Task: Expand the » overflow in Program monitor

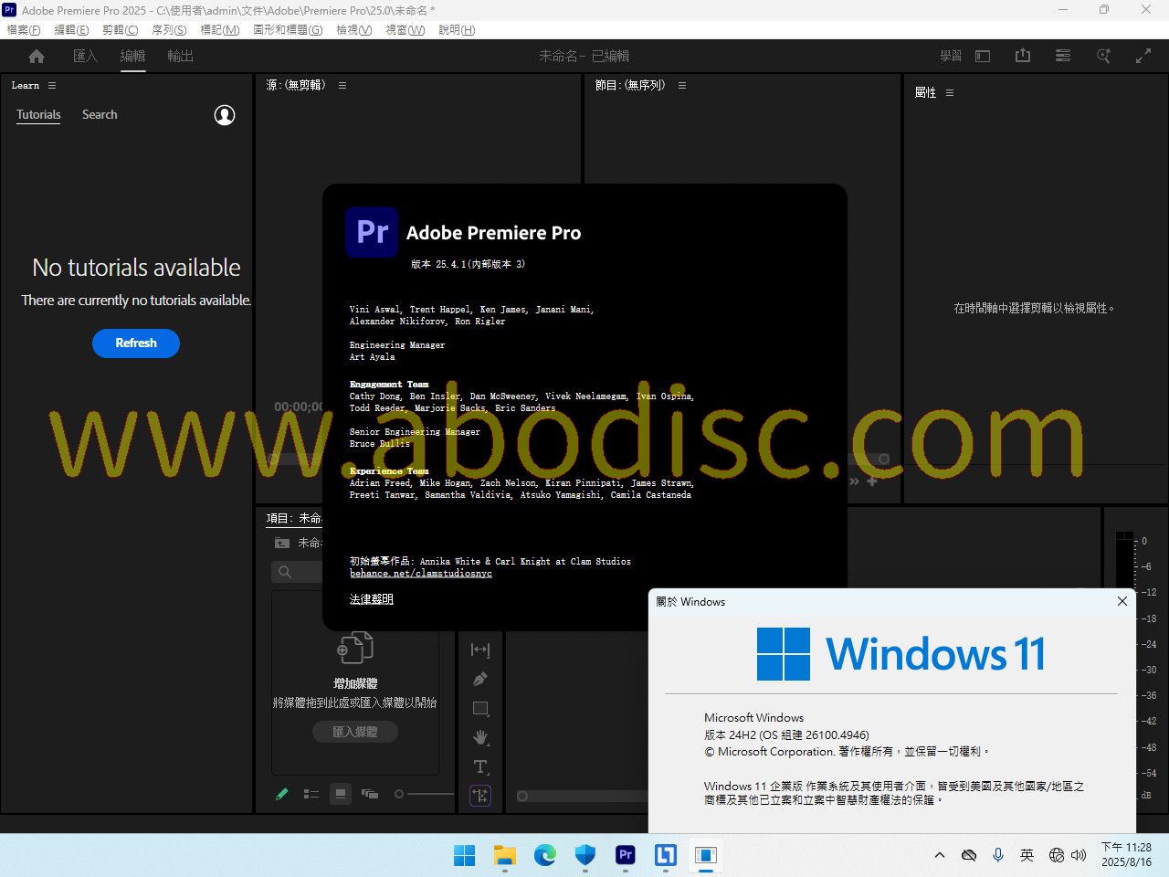Action: pyautogui.click(x=854, y=481)
